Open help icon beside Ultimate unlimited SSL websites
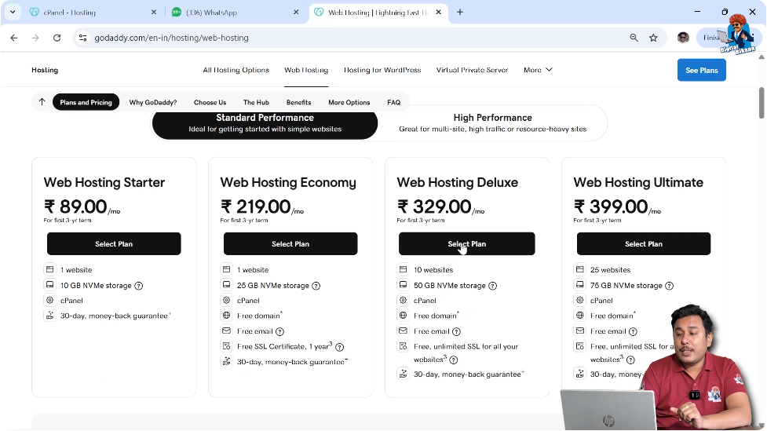 click(x=630, y=360)
